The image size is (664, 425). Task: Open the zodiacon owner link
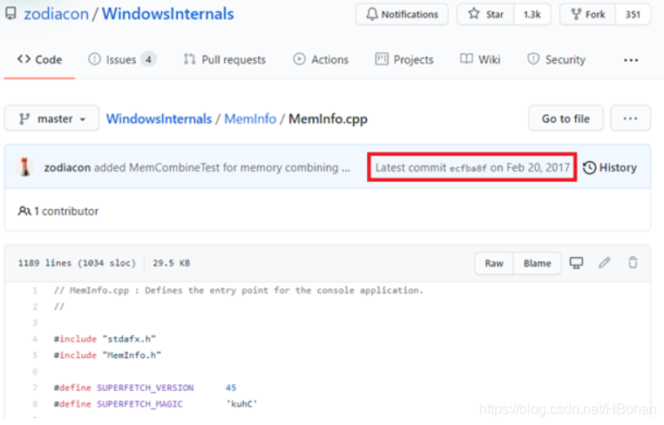coord(57,14)
